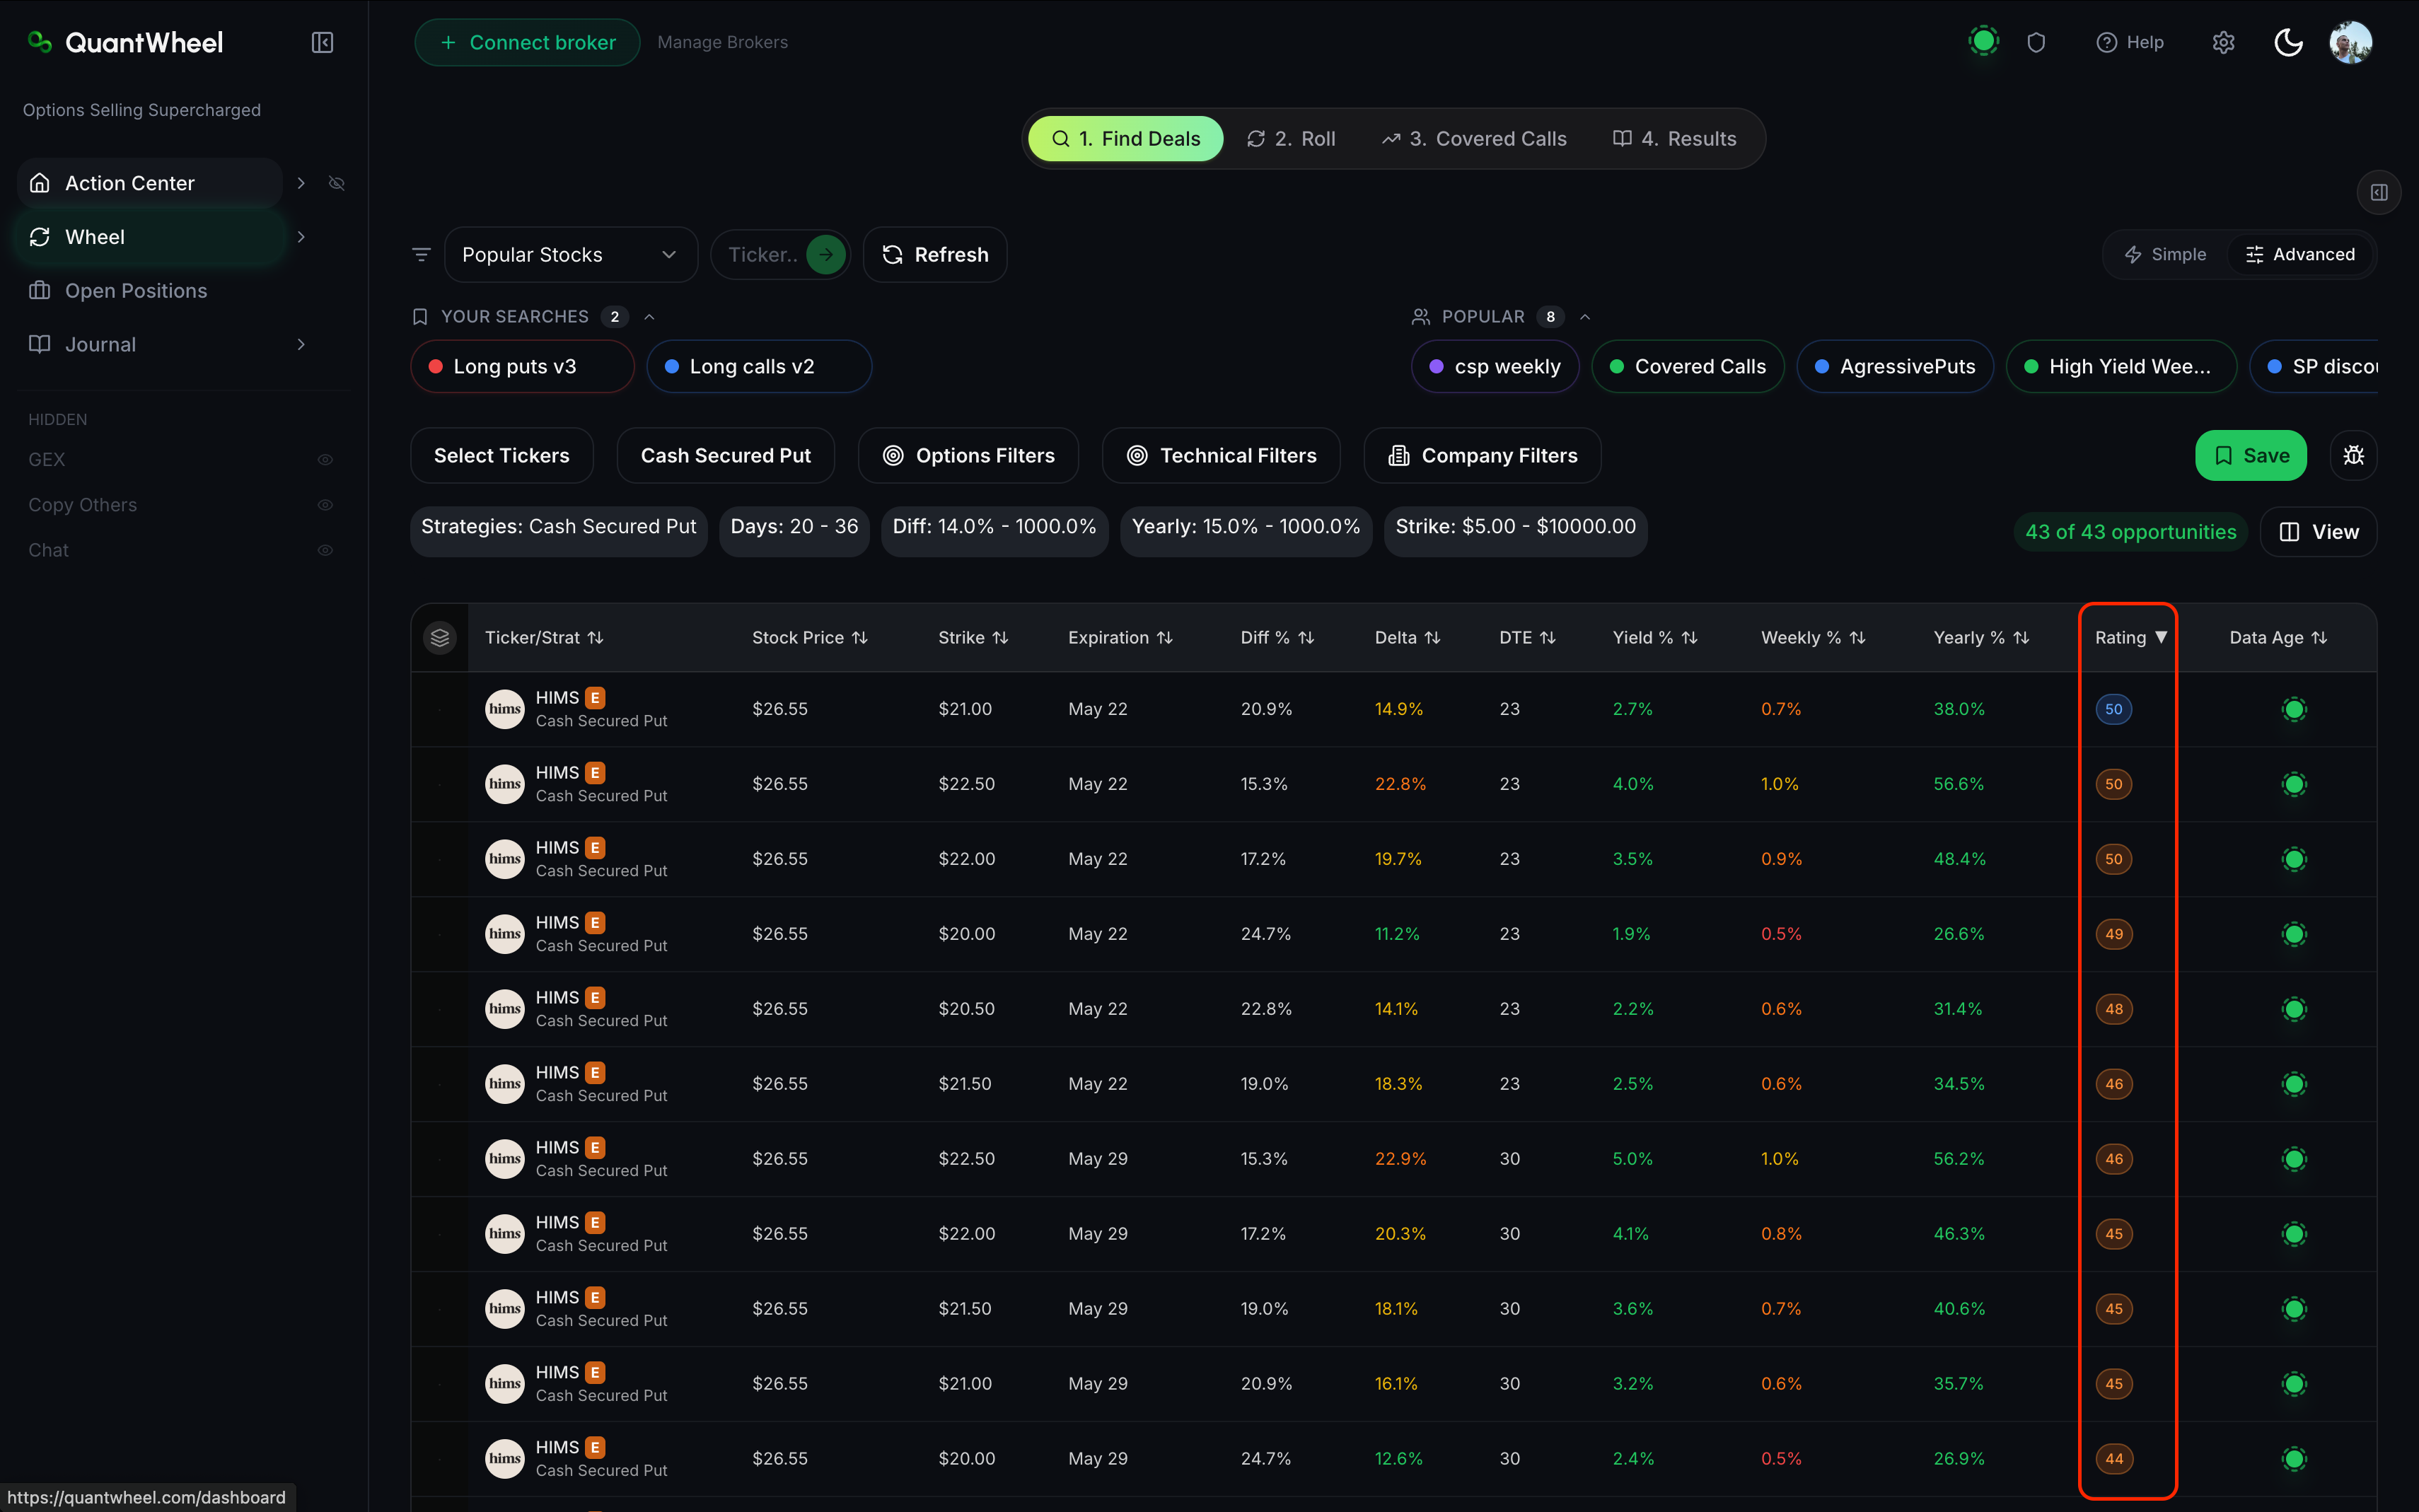The height and width of the screenshot is (1512, 2419).
Task: Toggle the Rating column sort direction
Action: click(2131, 638)
